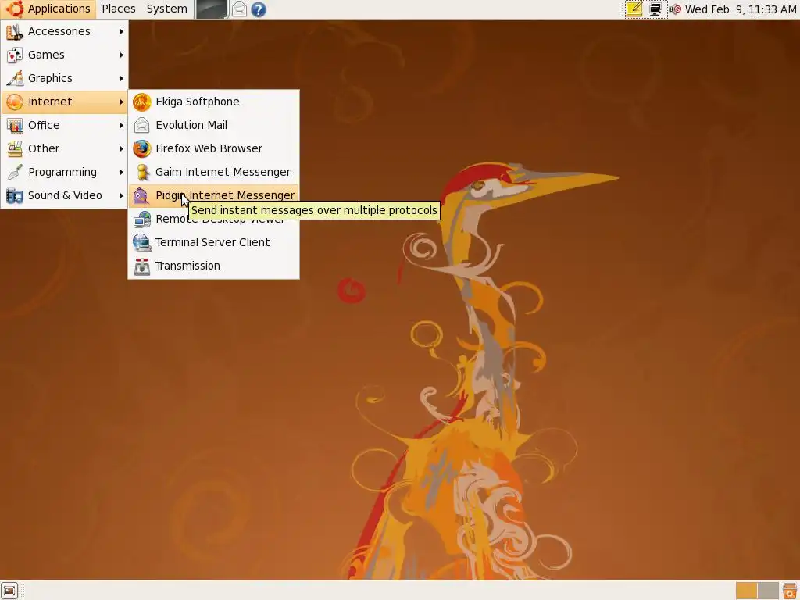Open the Trash in the bottom panel

pos(790,591)
